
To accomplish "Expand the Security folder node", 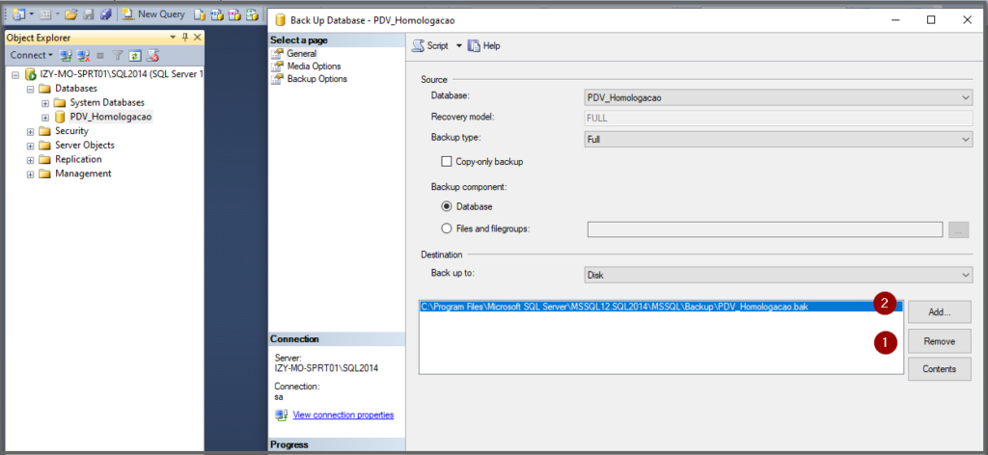I will click(30, 131).
